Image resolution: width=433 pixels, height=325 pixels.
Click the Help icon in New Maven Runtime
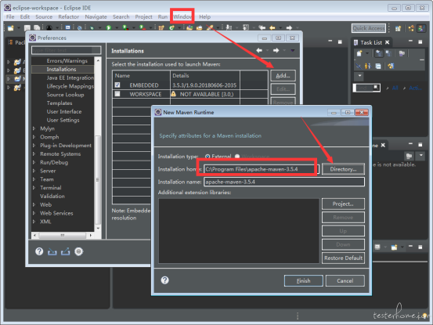click(165, 280)
